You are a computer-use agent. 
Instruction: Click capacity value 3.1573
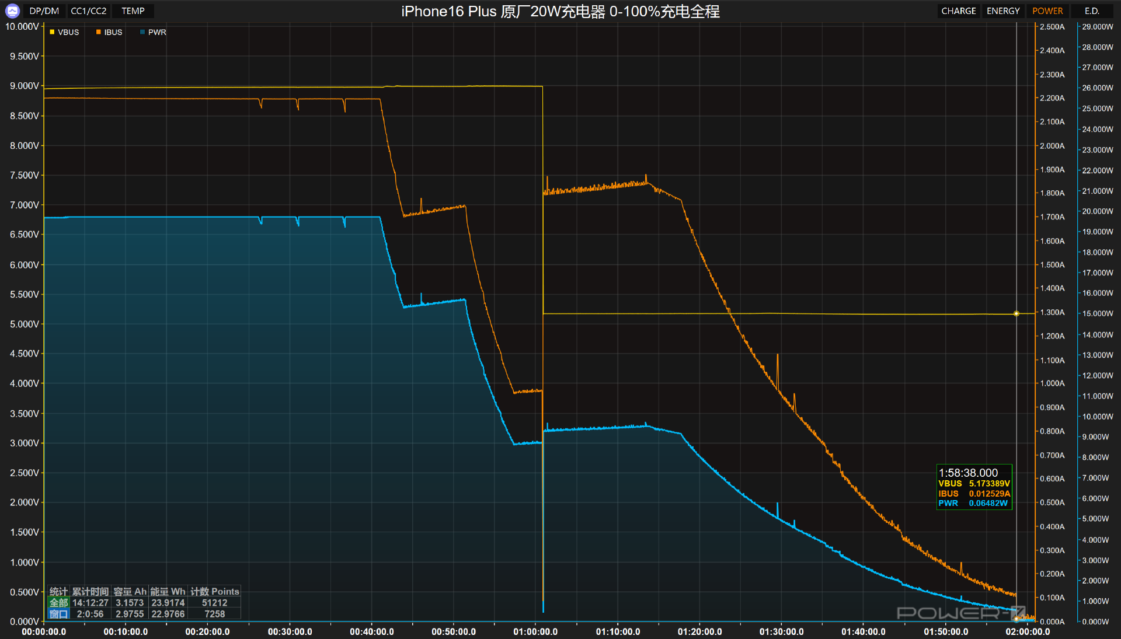pyautogui.click(x=130, y=603)
